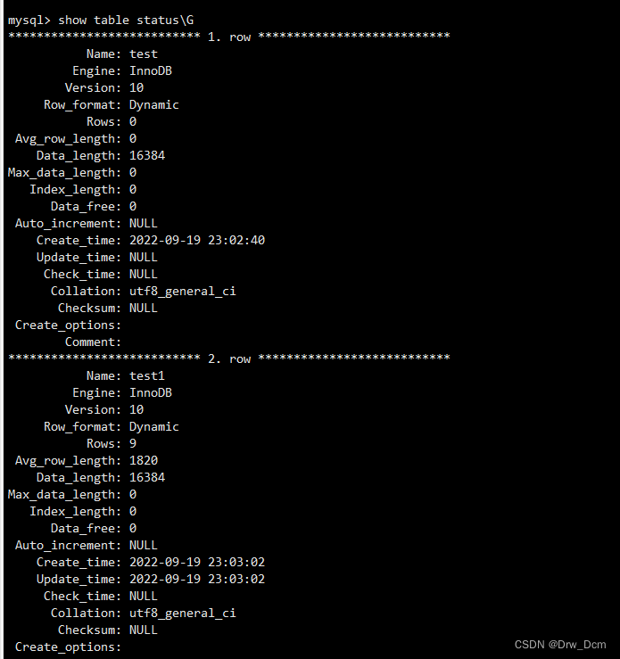Click the first utf8_general_ci collation value
The image size is (620, 659).
point(182,292)
